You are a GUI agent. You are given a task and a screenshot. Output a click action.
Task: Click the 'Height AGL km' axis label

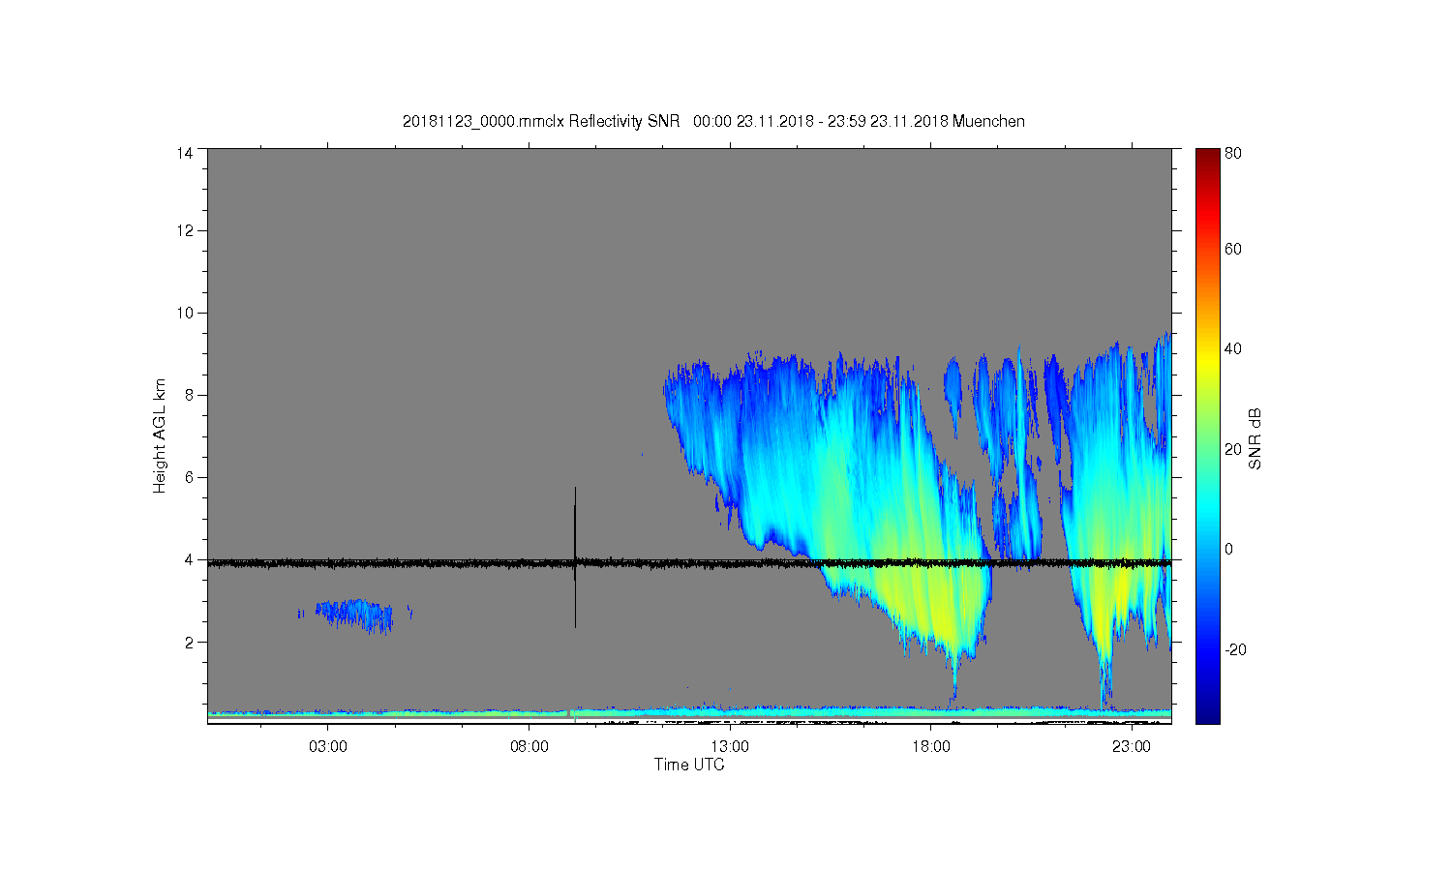tap(159, 435)
